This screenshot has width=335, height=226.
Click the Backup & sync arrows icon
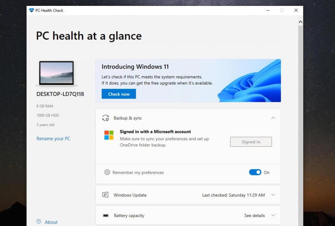coord(106,118)
